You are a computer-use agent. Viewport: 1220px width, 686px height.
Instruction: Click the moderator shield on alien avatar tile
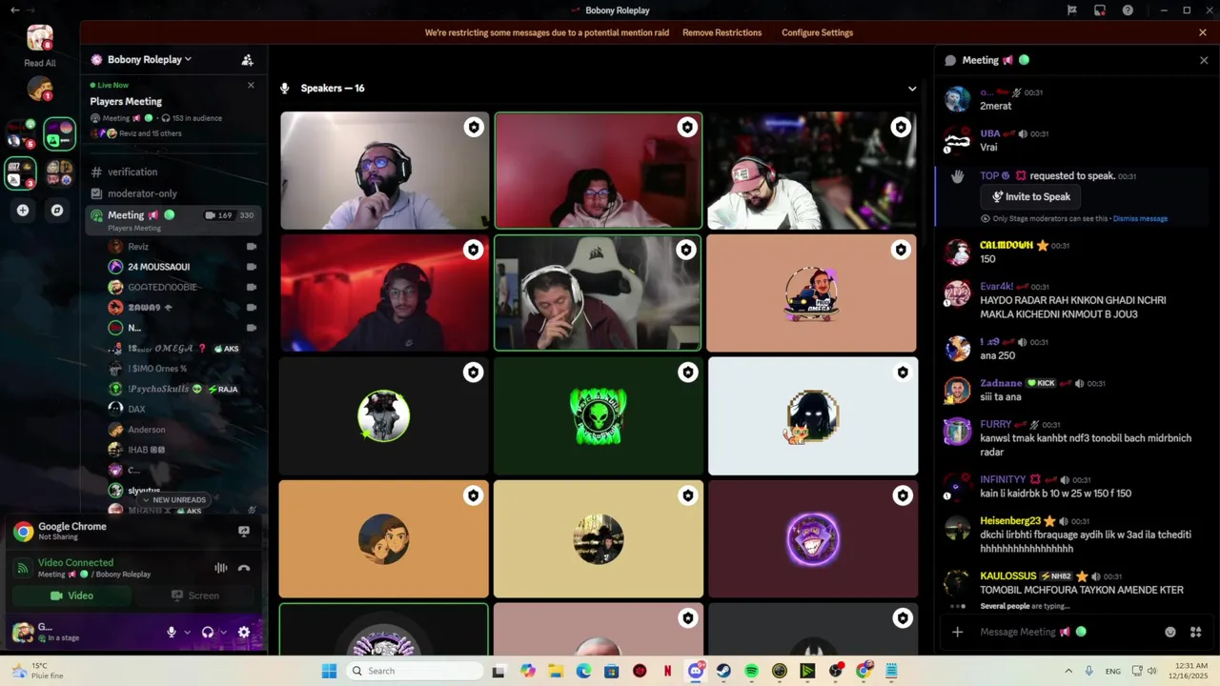click(687, 373)
